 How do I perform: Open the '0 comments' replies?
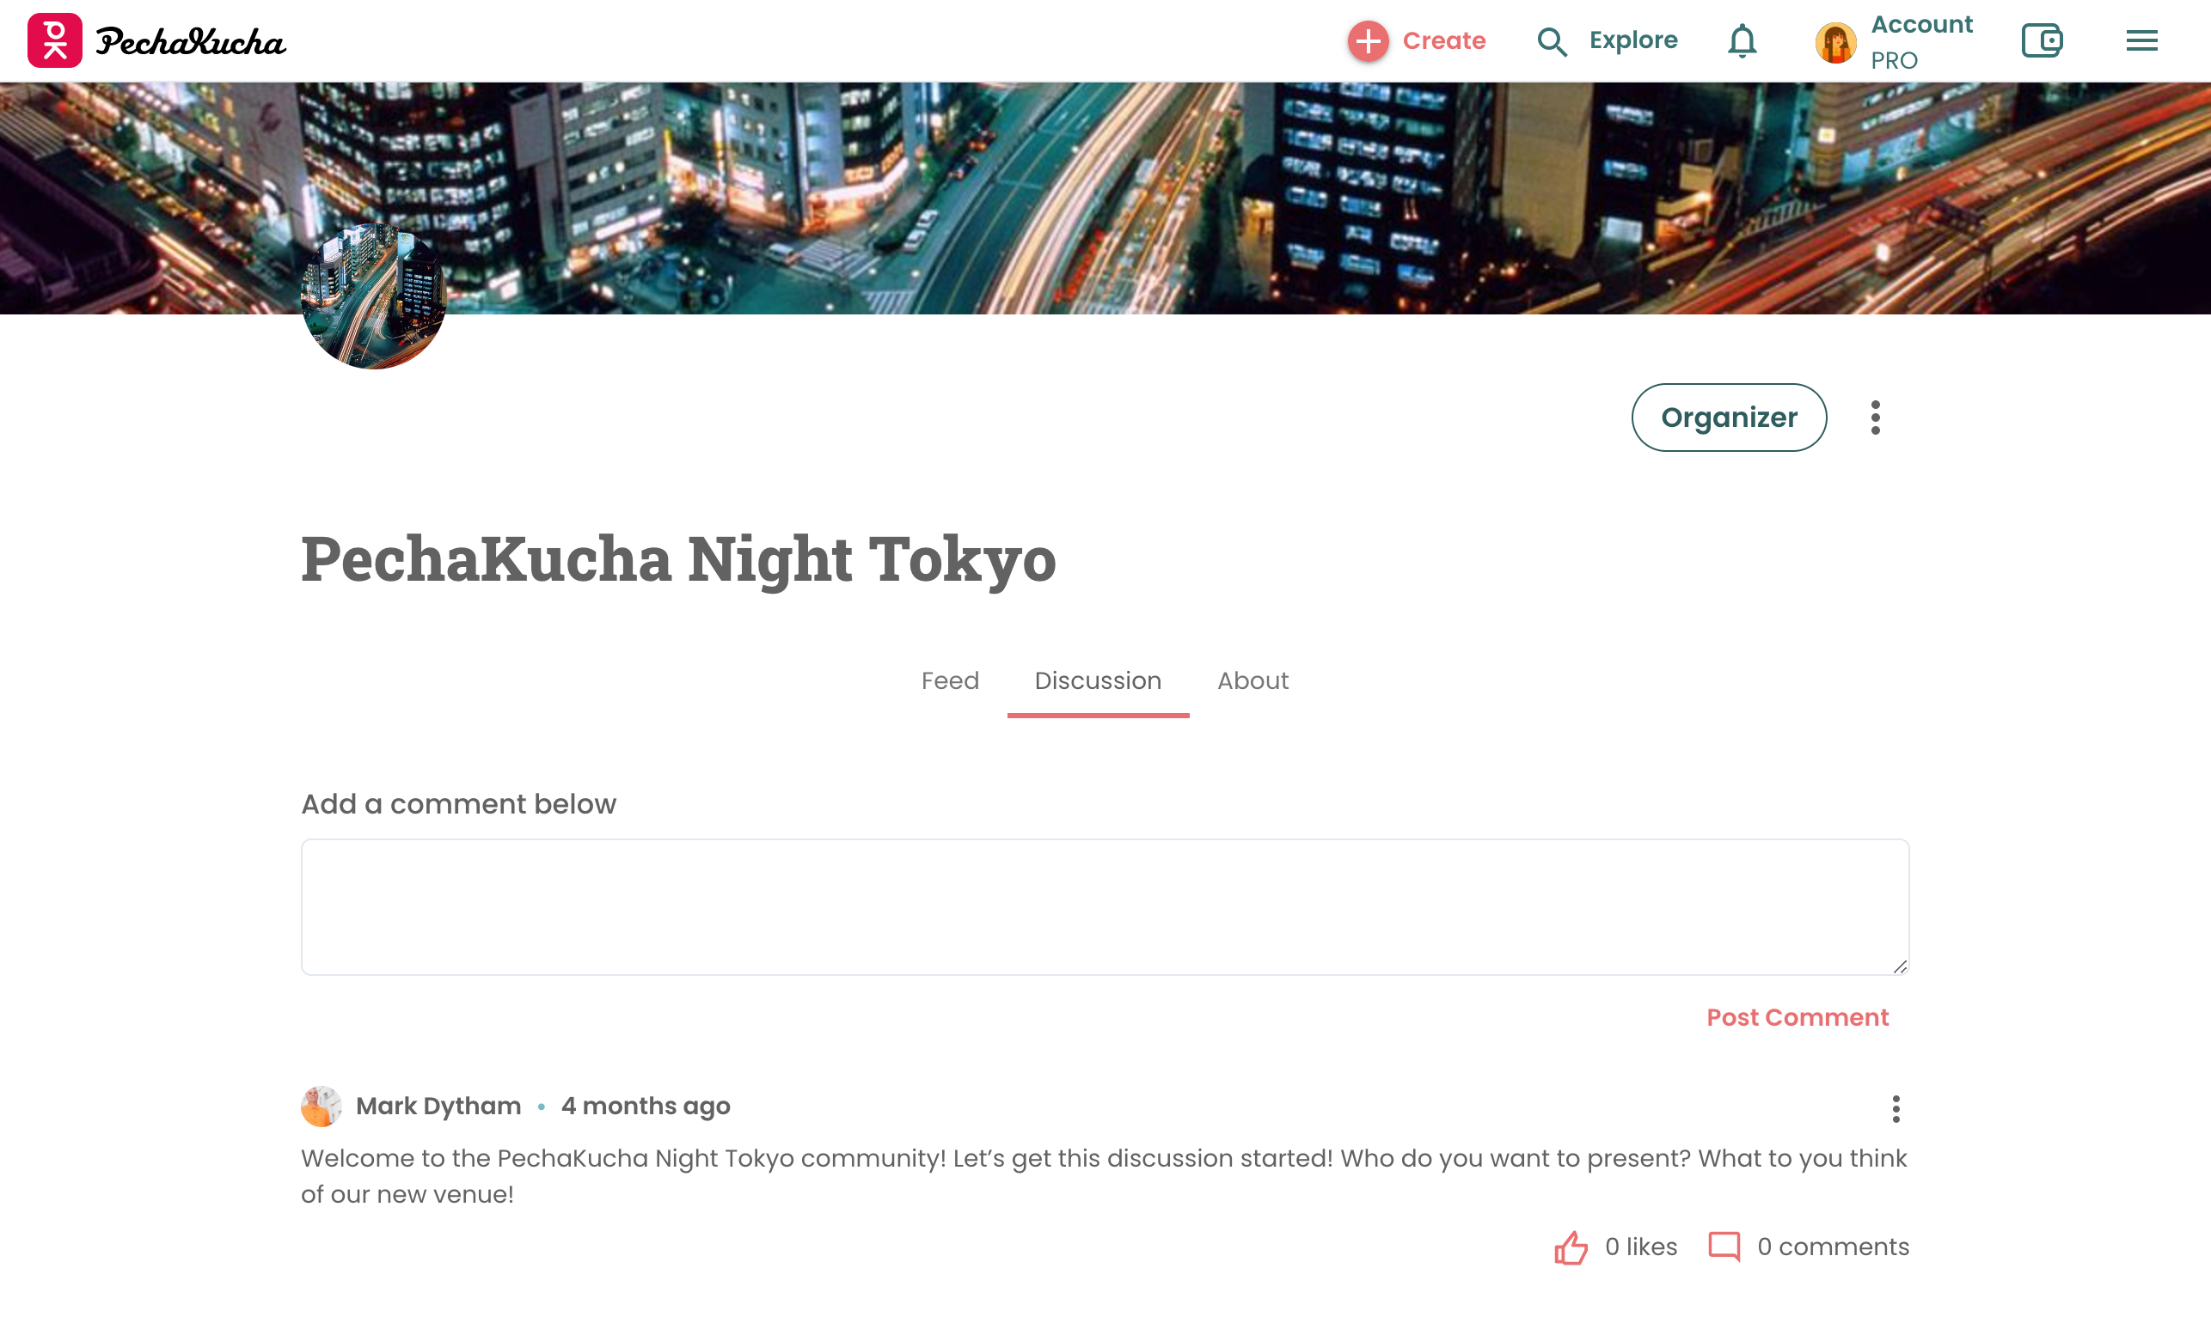tap(1832, 1247)
